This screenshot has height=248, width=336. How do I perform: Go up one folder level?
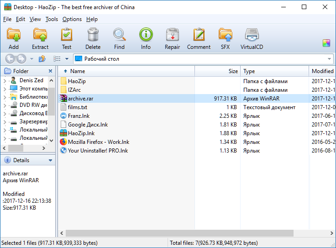(x=42, y=59)
